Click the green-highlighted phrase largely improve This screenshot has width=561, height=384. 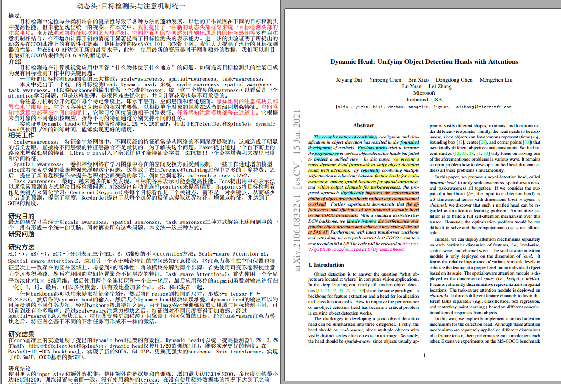tap(361, 222)
